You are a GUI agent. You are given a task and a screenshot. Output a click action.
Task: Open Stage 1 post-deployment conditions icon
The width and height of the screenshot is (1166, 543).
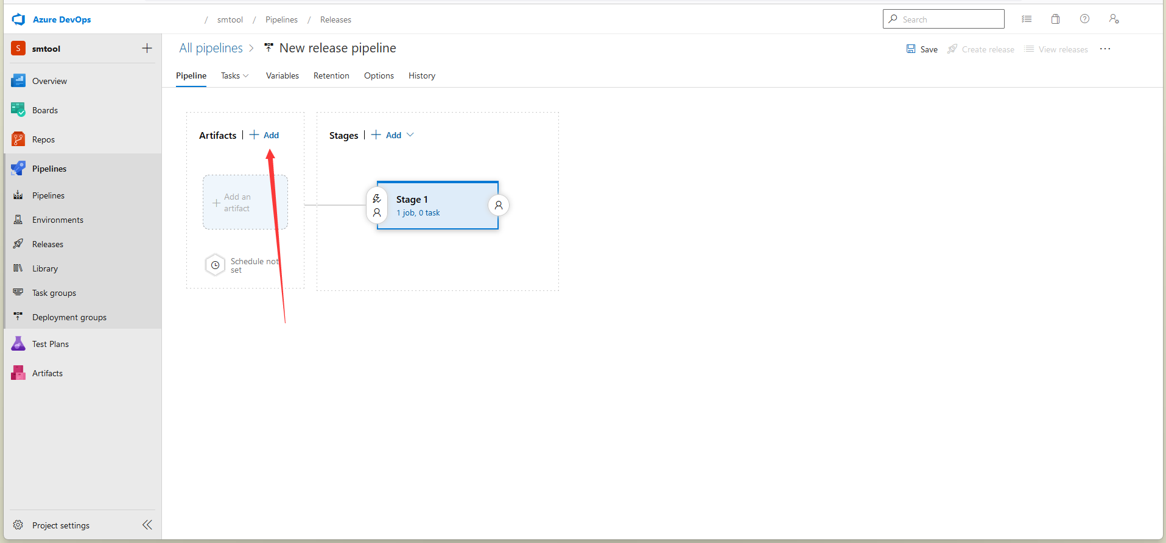point(499,205)
